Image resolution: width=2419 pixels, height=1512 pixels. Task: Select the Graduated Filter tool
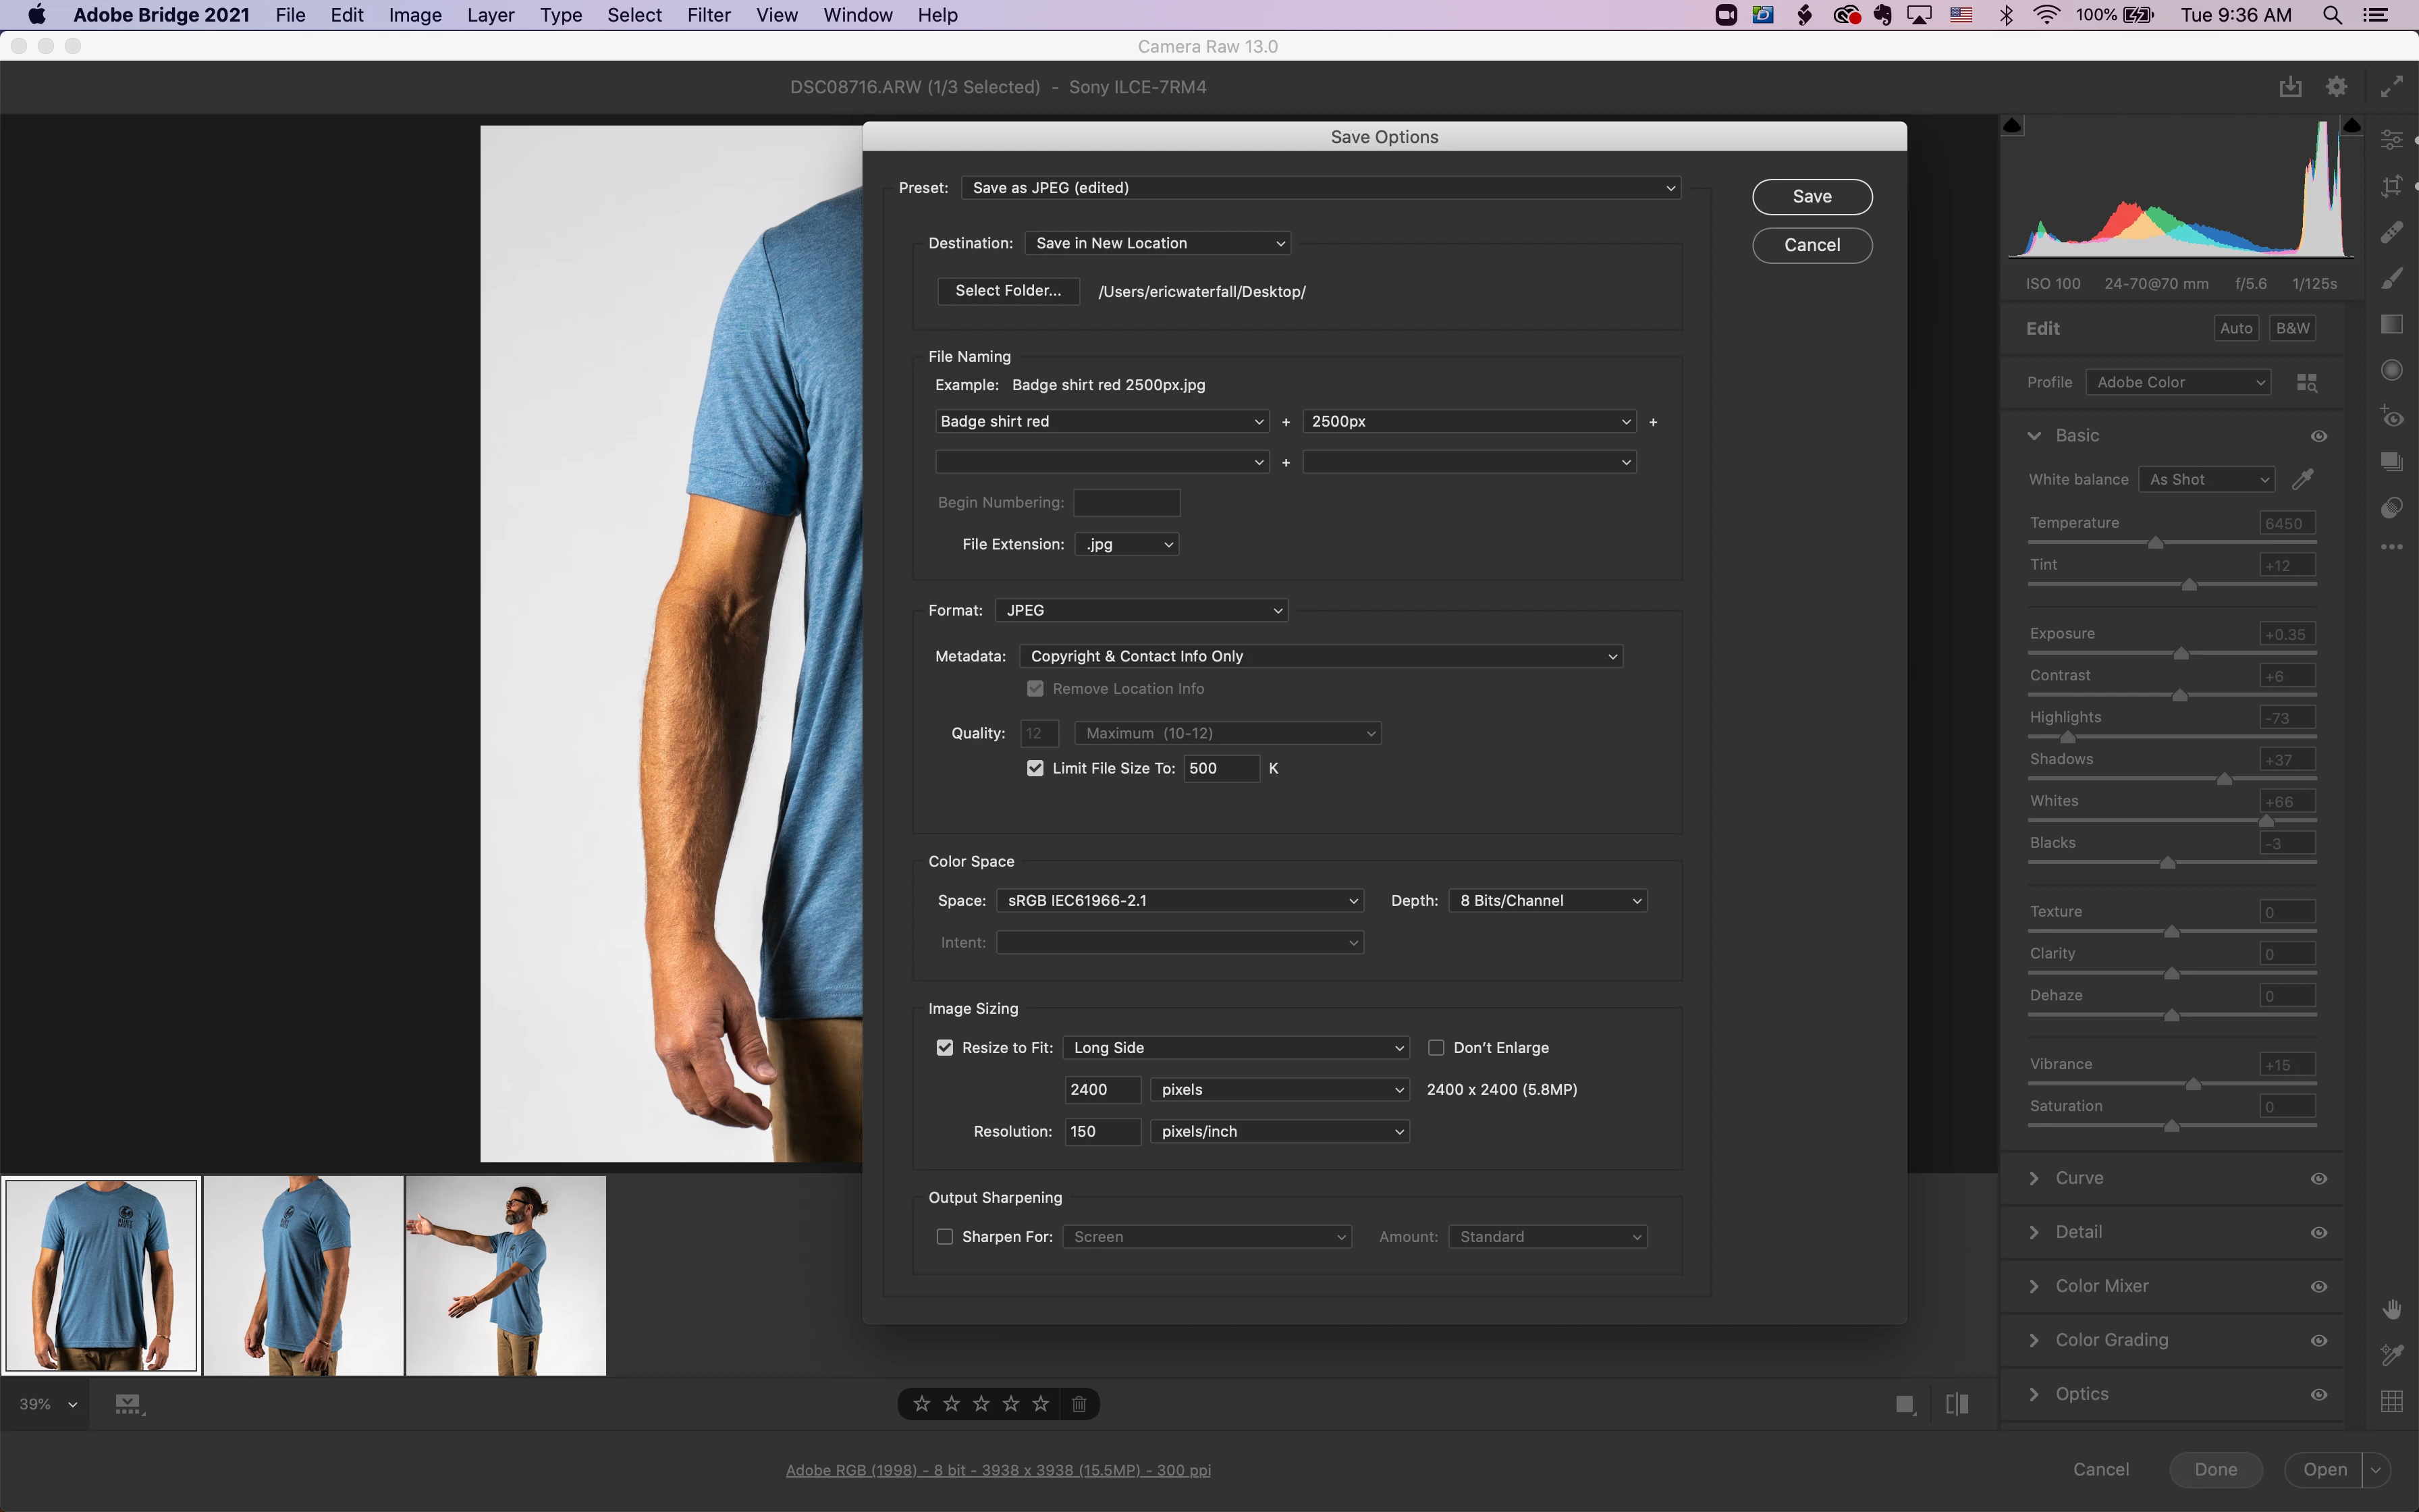click(2391, 324)
